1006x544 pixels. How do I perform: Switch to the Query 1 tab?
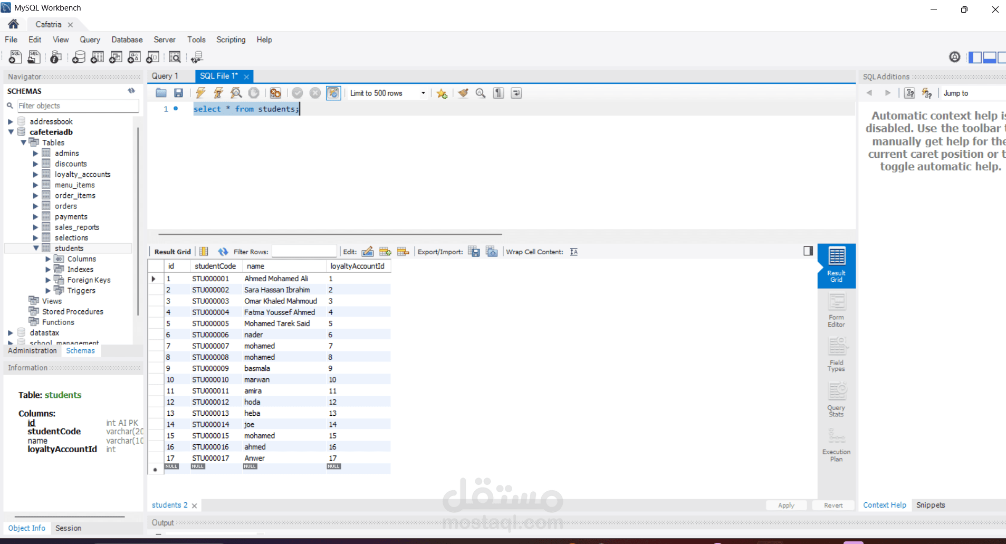(x=165, y=76)
